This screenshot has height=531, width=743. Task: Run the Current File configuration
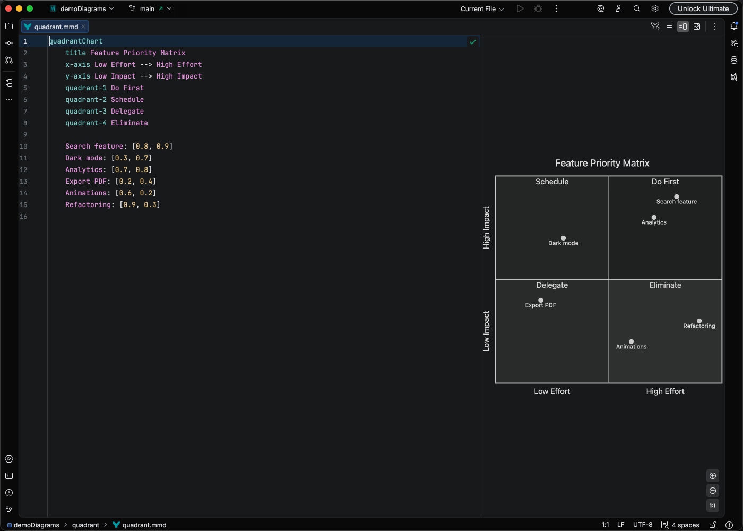click(520, 8)
